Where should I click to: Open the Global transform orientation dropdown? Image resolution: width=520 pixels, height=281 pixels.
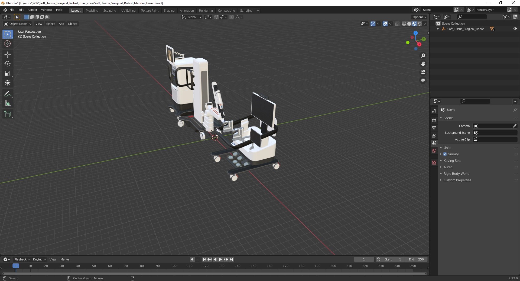[192, 17]
